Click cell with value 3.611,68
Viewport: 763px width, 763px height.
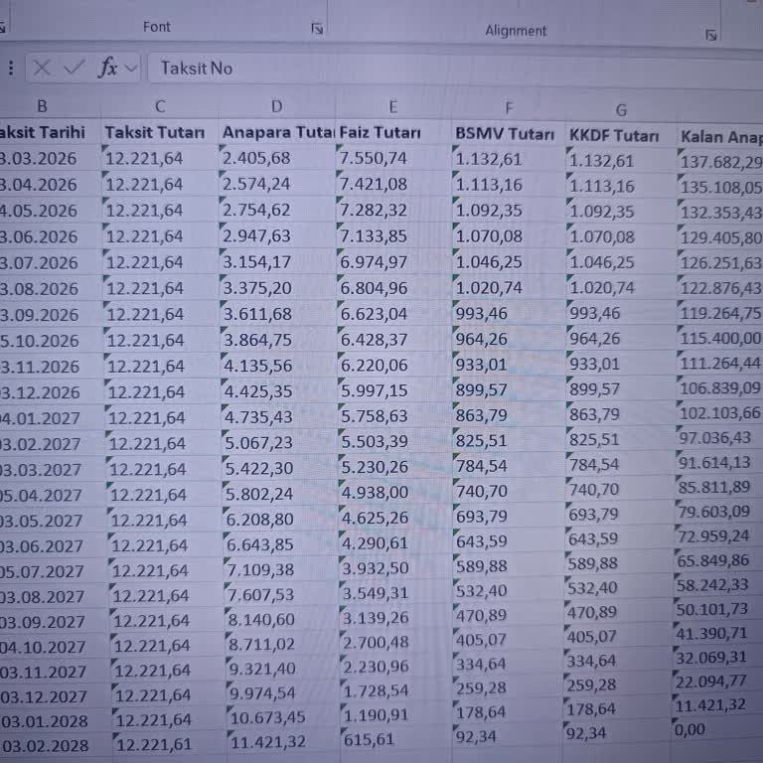click(x=278, y=314)
